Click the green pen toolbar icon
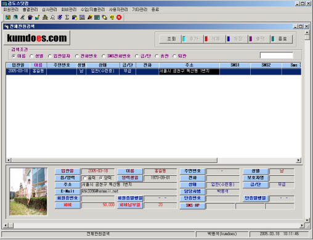The image size is (313, 240). coord(23,17)
